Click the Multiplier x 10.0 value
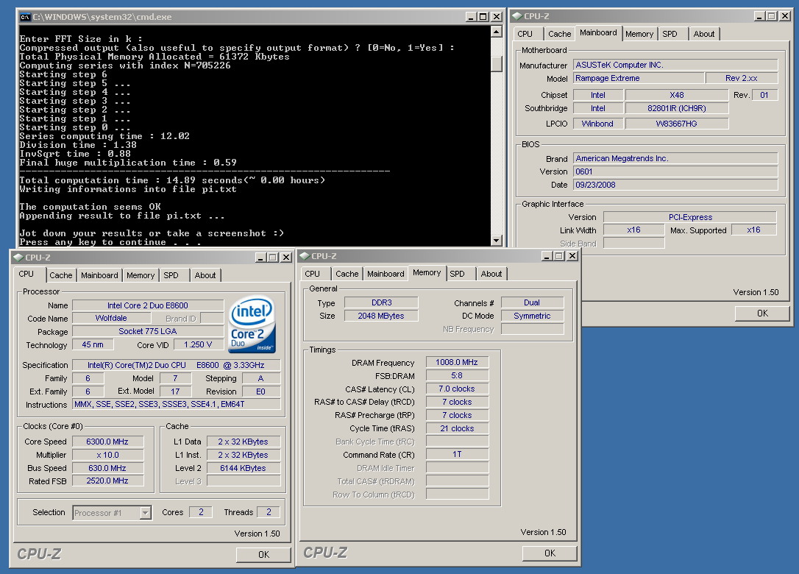799x574 pixels. [107, 455]
